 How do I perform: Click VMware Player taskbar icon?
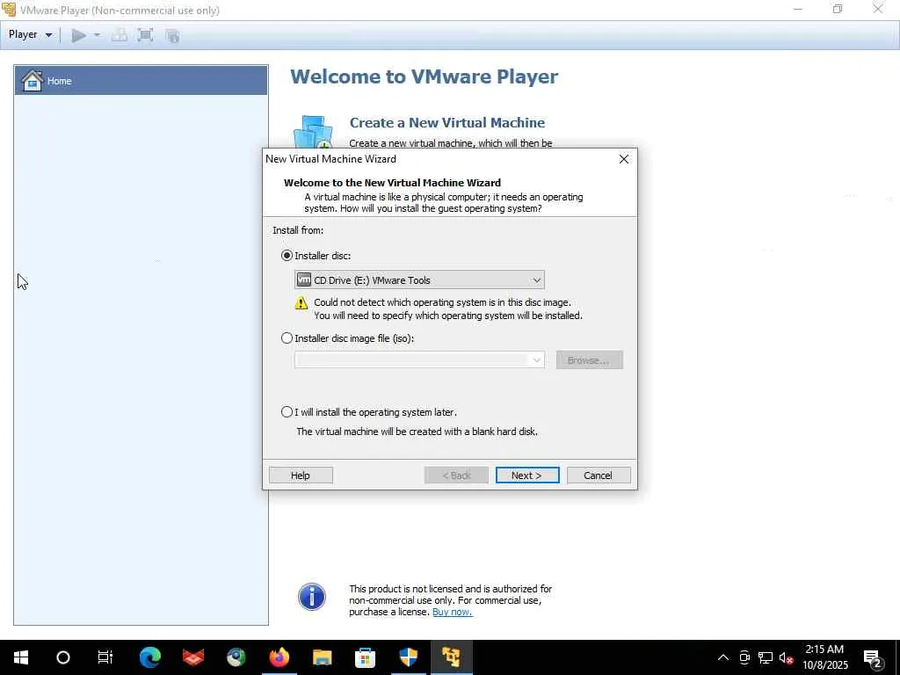click(x=451, y=657)
